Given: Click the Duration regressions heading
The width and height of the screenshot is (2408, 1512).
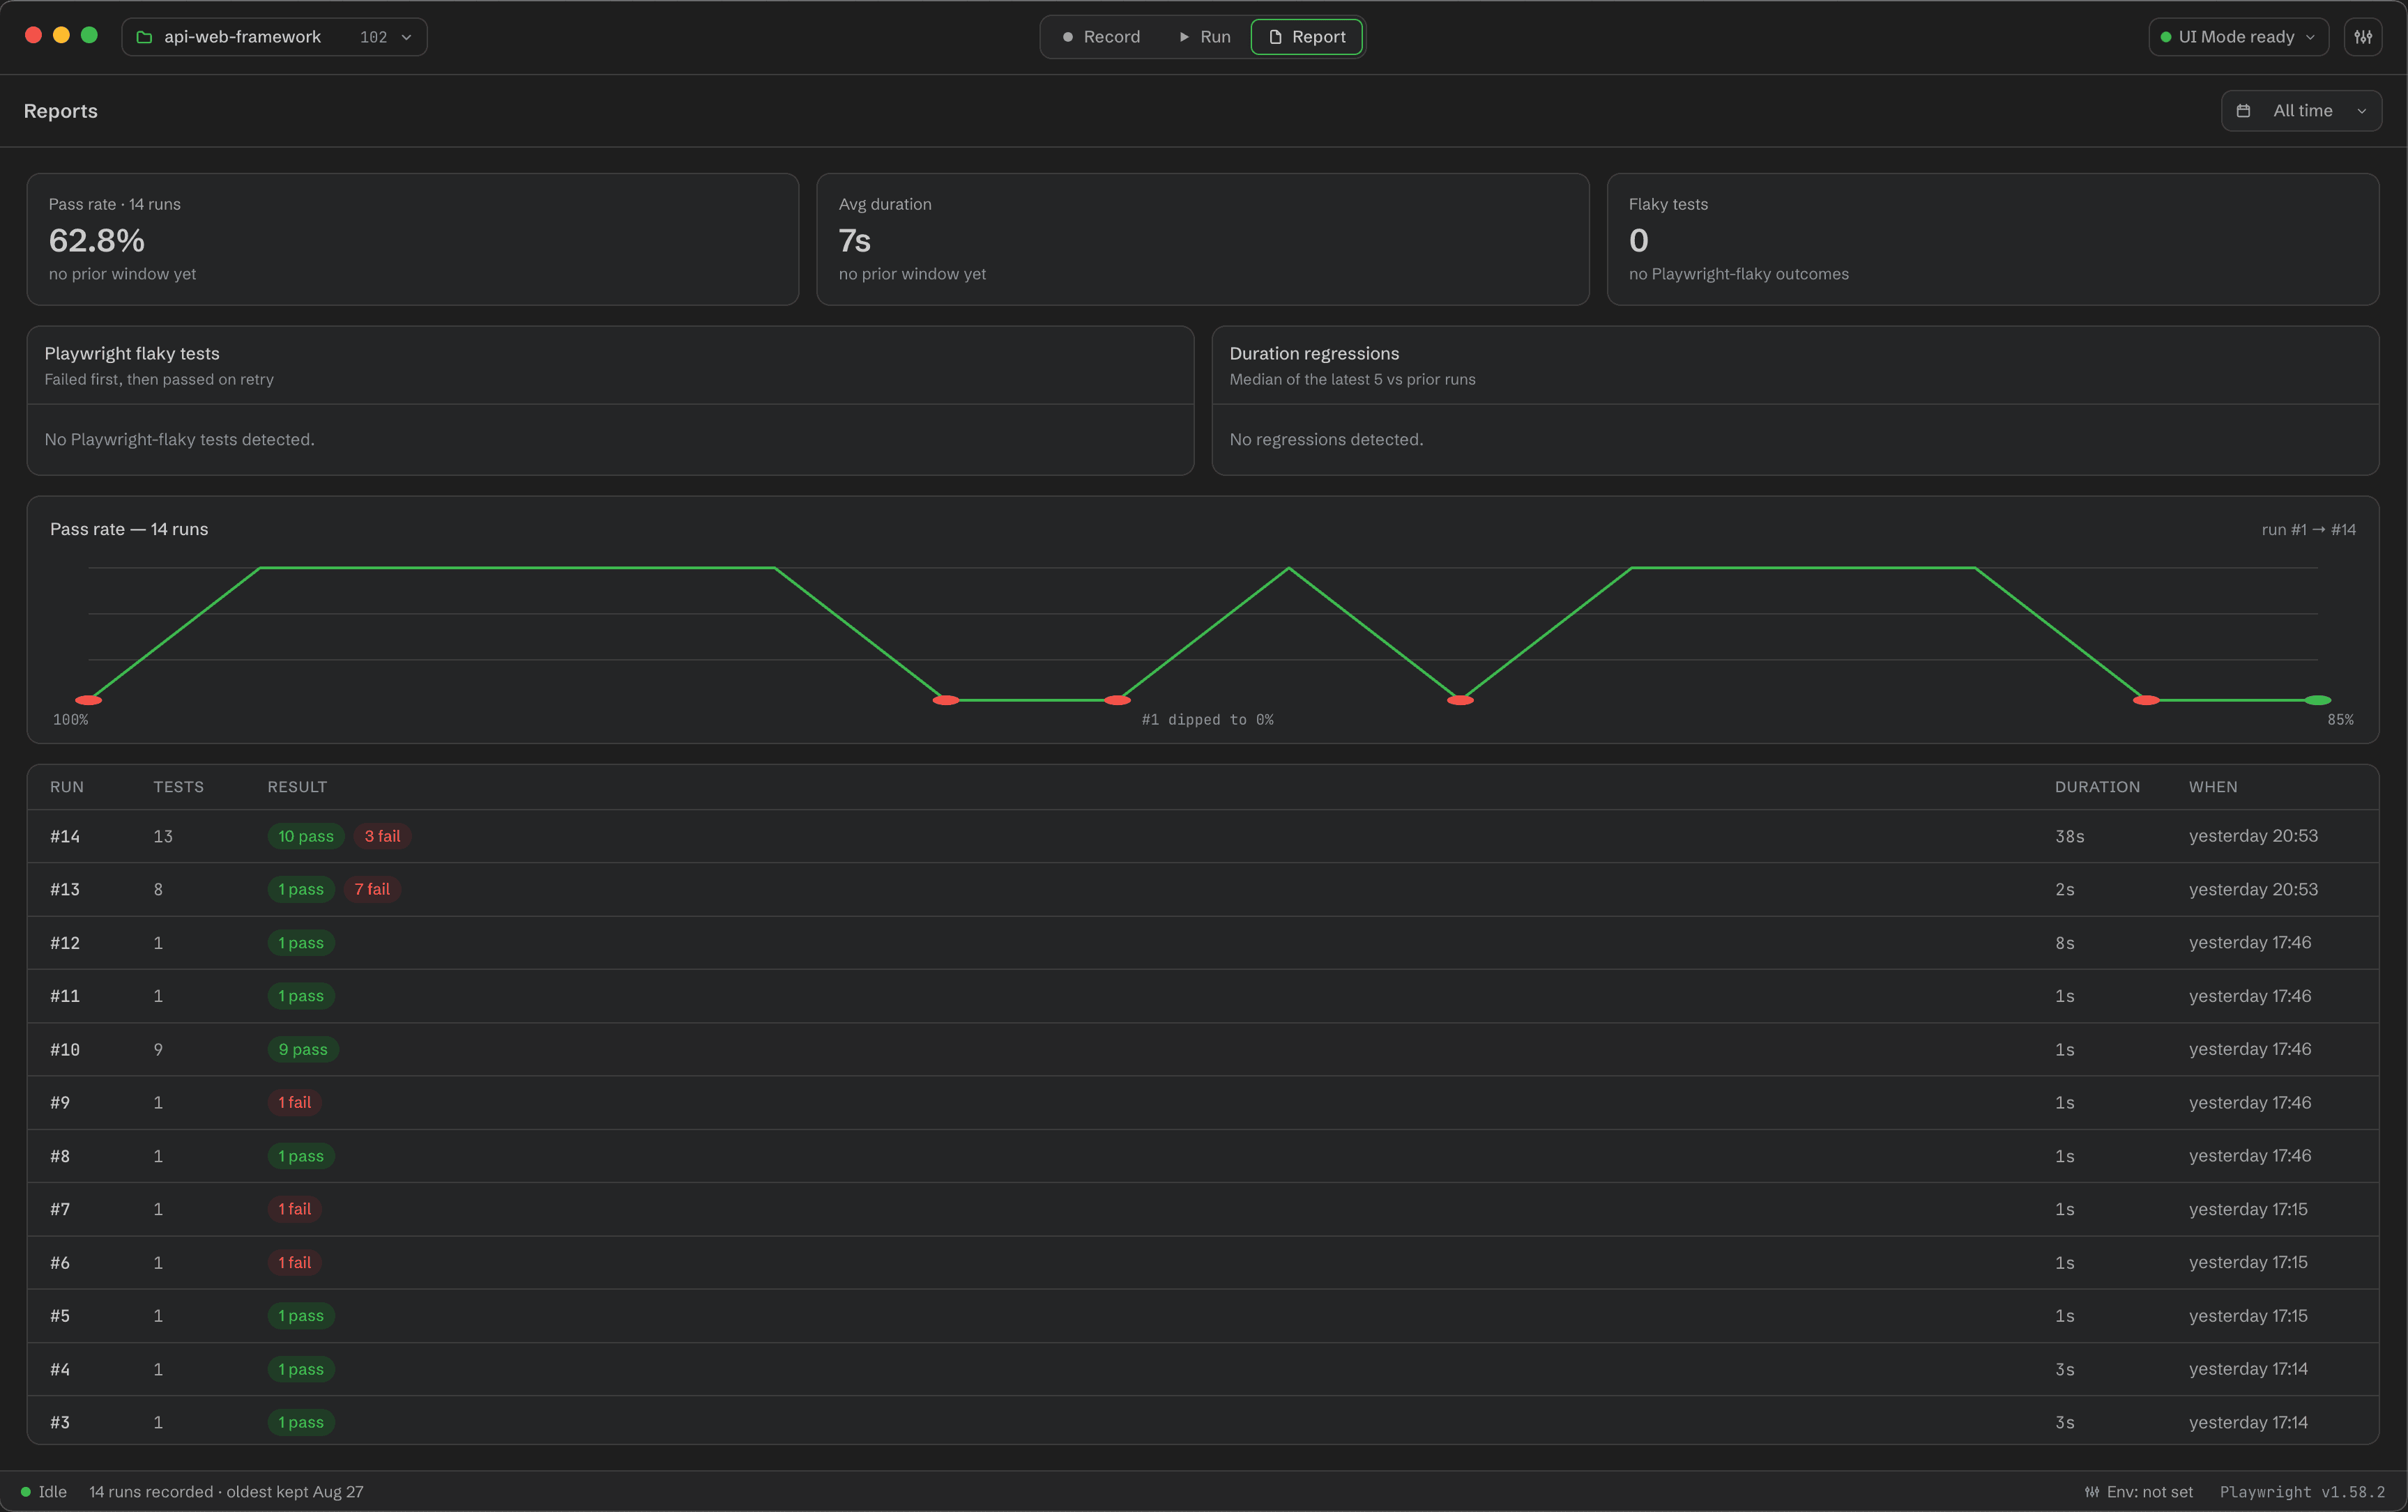Looking at the screenshot, I should coord(1314,354).
